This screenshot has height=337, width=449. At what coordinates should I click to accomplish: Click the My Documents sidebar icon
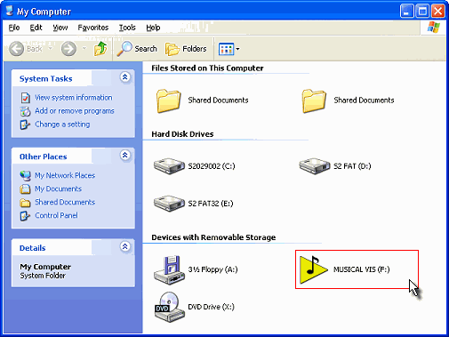coord(25,189)
